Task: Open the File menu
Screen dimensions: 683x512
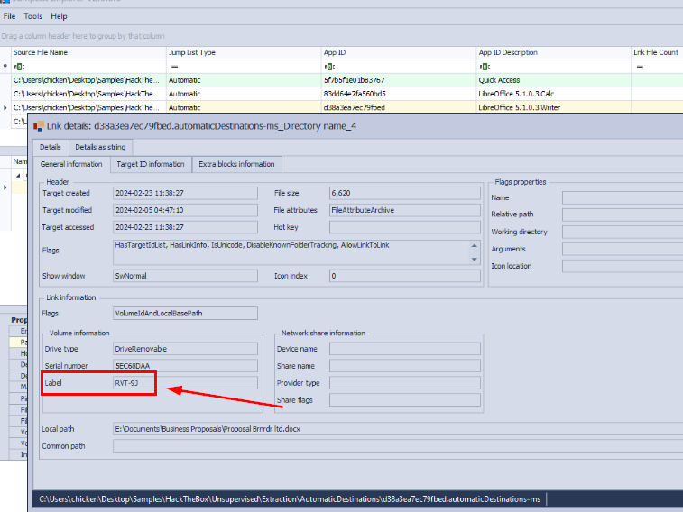Action: (9, 16)
